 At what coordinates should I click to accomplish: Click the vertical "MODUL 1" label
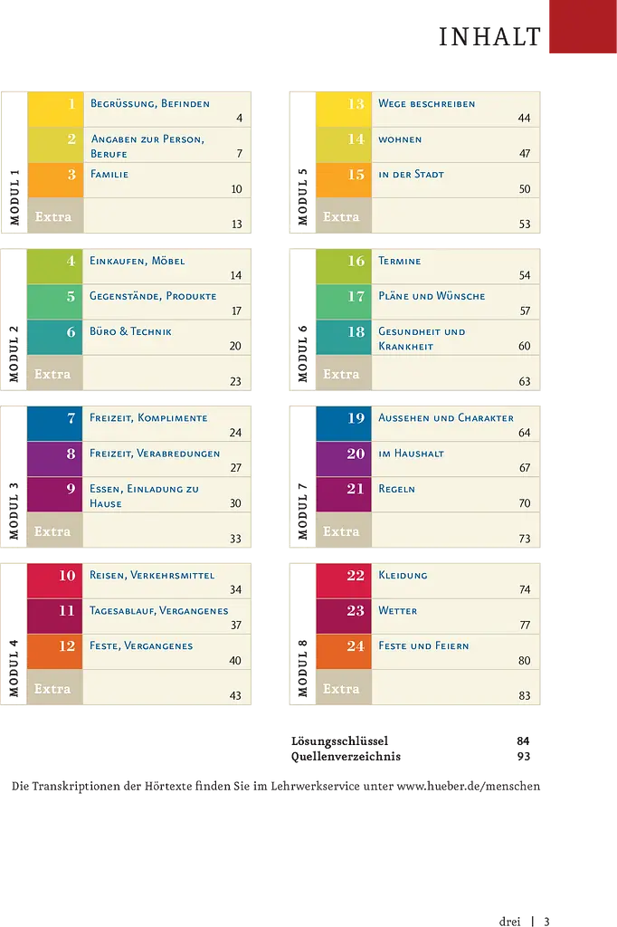tap(14, 196)
